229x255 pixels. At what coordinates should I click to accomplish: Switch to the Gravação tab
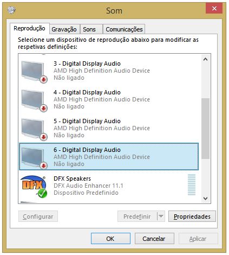64,29
